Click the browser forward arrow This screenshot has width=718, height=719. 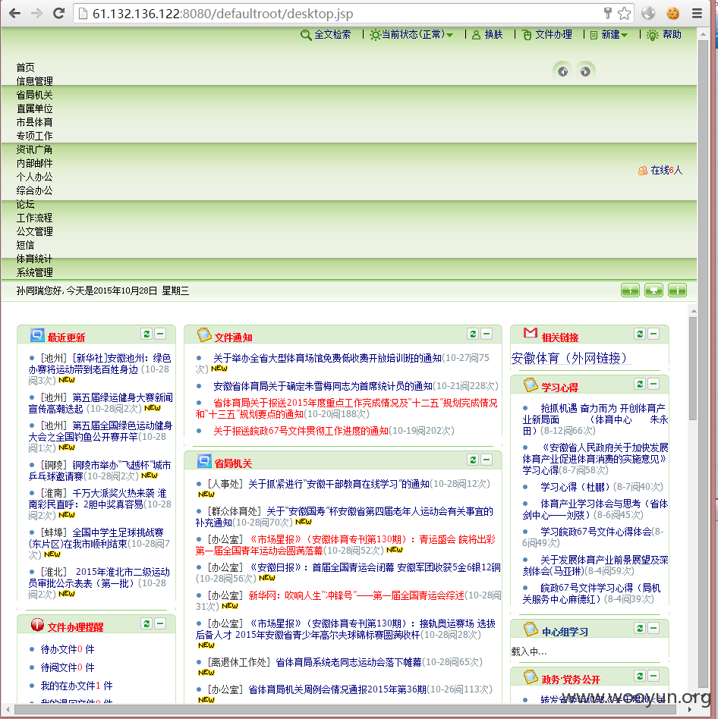pos(36,14)
